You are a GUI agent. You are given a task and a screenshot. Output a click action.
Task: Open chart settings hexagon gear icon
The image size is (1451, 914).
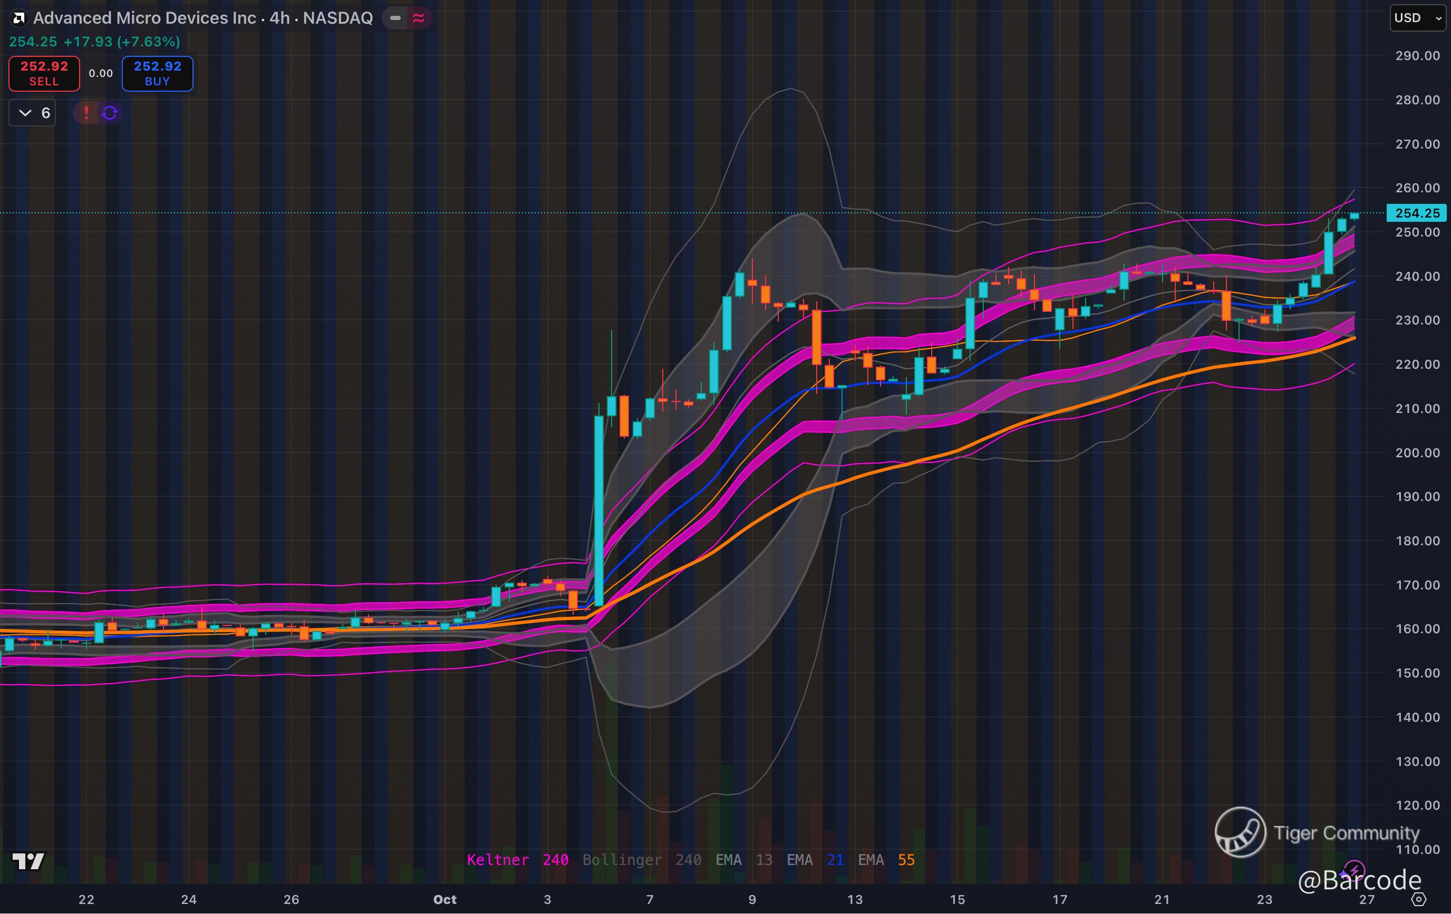pyautogui.click(x=1418, y=899)
